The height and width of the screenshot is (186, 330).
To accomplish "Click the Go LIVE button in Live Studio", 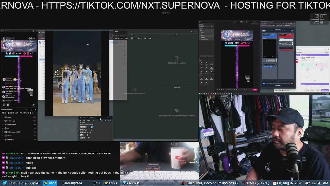I will coord(255,90).
